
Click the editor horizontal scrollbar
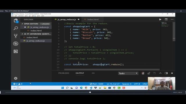112,69
